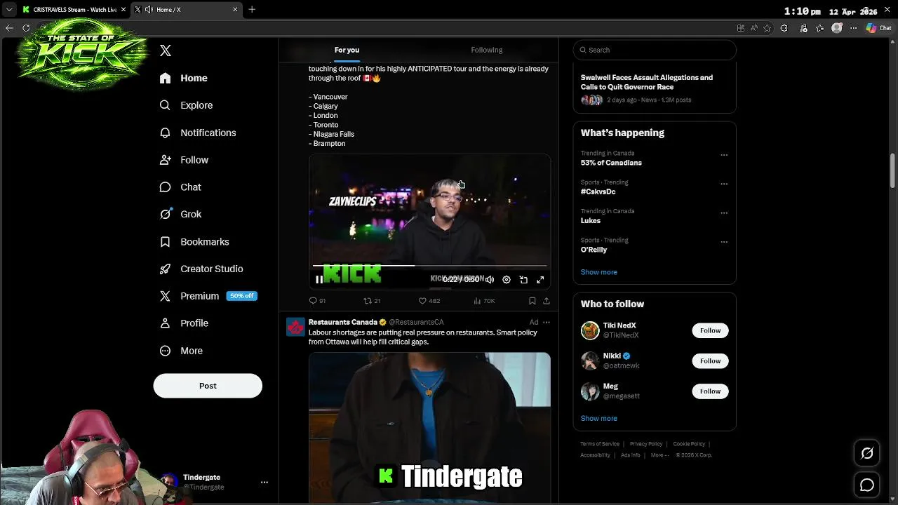Open the Lukes trending topic
898x505 pixels.
click(591, 220)
